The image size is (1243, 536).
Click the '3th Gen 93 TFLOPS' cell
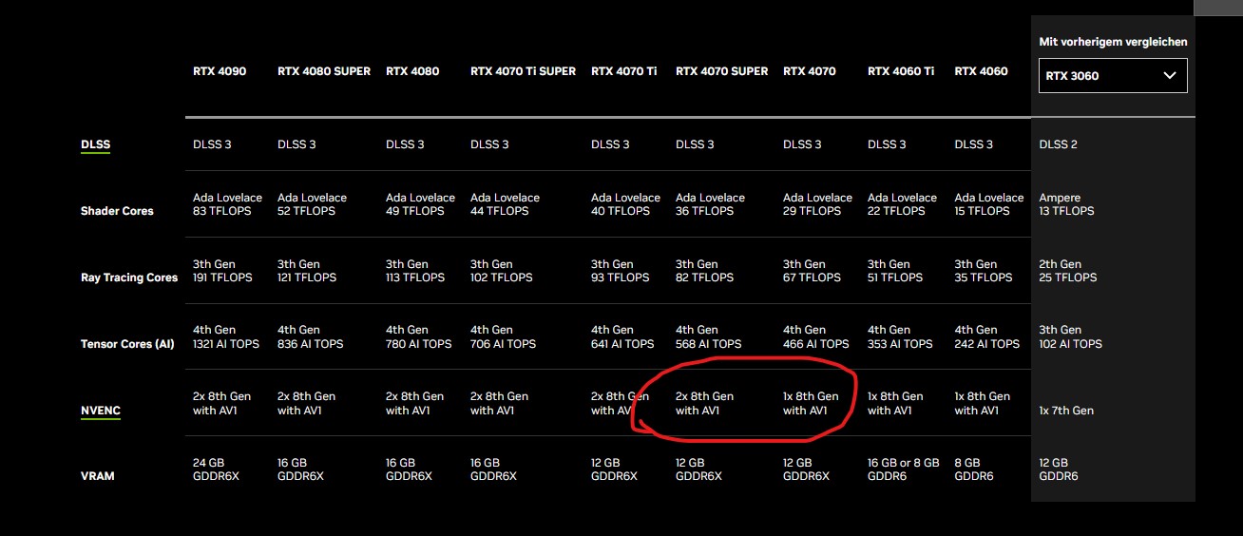(x=621, y=271)
